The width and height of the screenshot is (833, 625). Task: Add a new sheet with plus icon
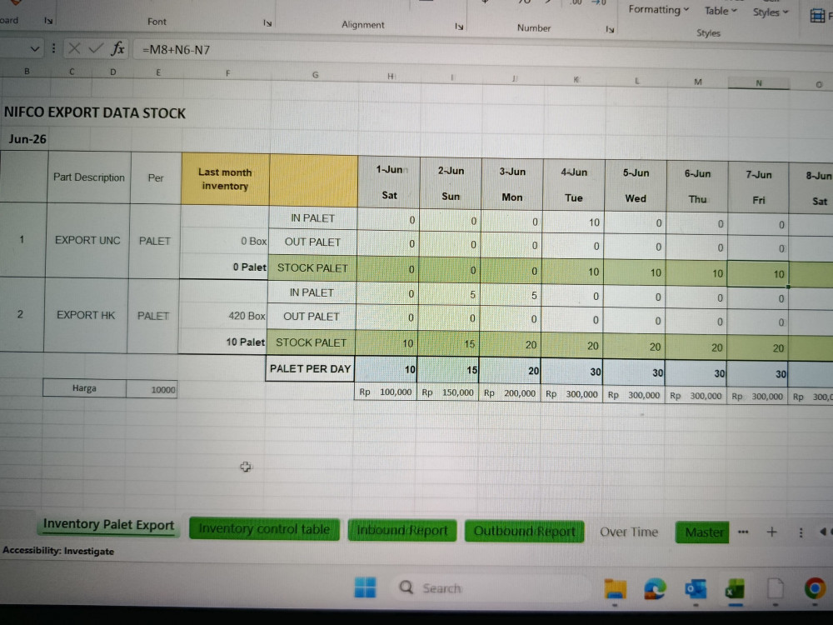tap(772, 532)
